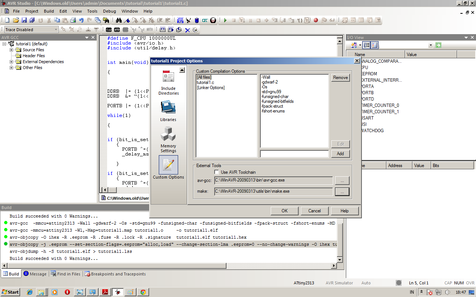The width and height of the screenshot is (476, 297).
Task: Click the Add option button
Action: coord(341,154)
